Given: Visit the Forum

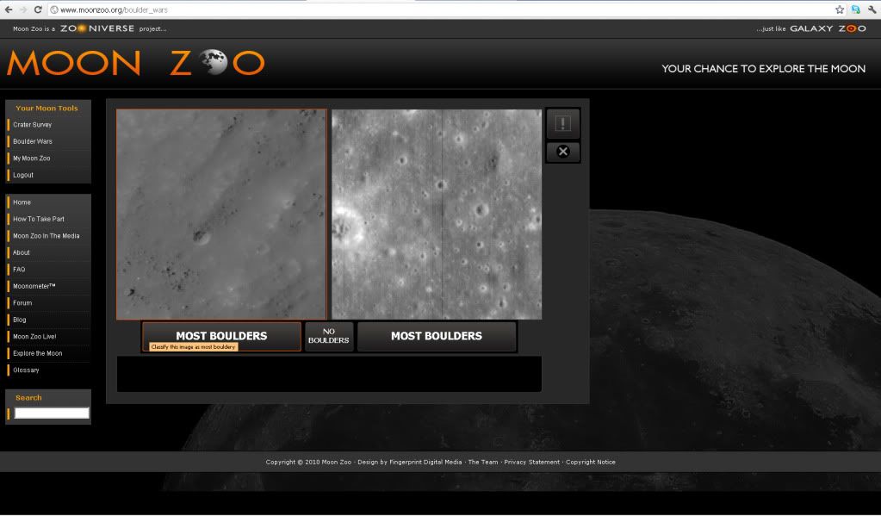Looking at the screenshot, I should (22, 303).
